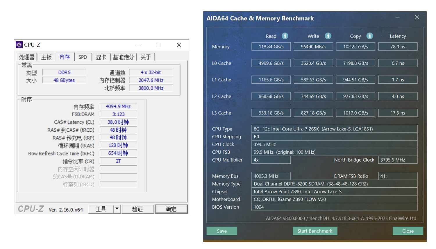Click the Memory Copy value 102.22 GB/s
Image resolution: width=436 pixels, height=249 pixels.
click(355, 46)
